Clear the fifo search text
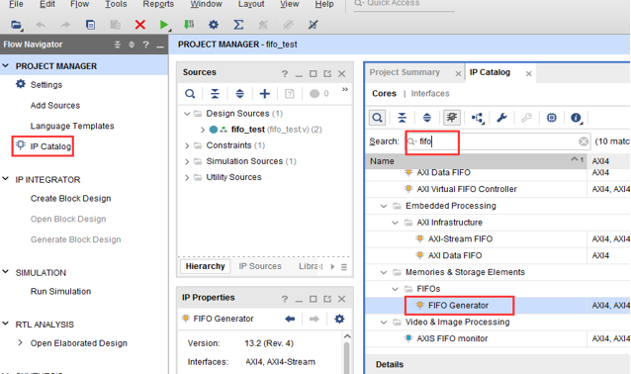 (584, 141)
